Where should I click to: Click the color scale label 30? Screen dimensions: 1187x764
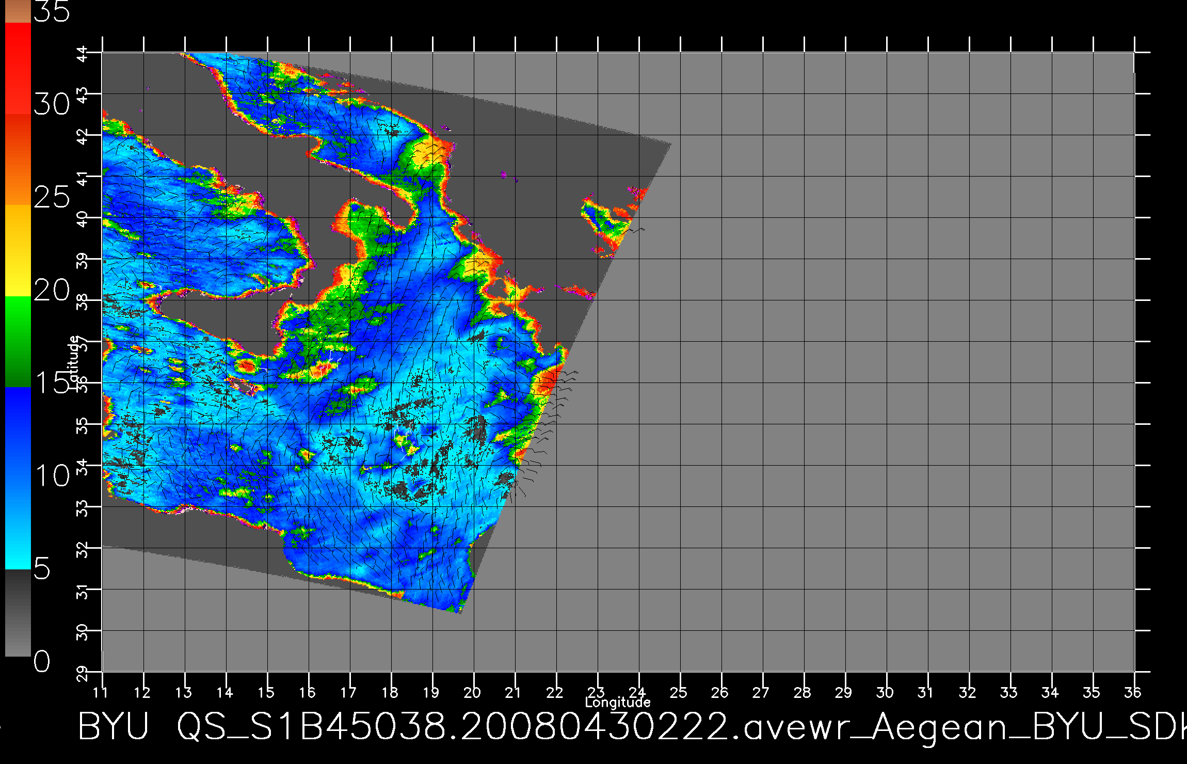(52, 104)
